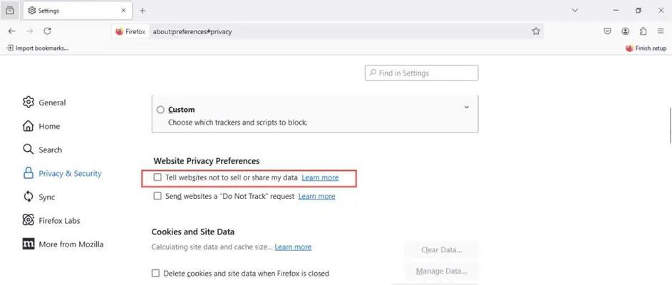
Task: Open the hamburger application menu
Action: coord(661,31)
